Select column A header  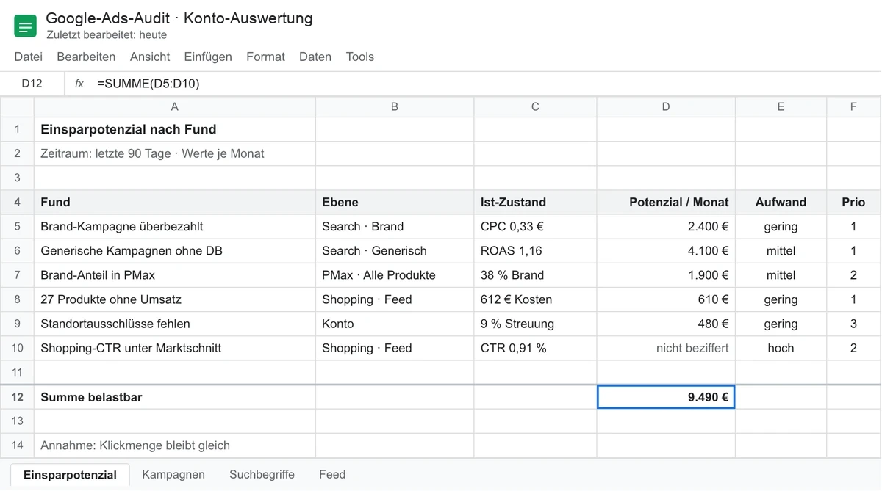175,107
